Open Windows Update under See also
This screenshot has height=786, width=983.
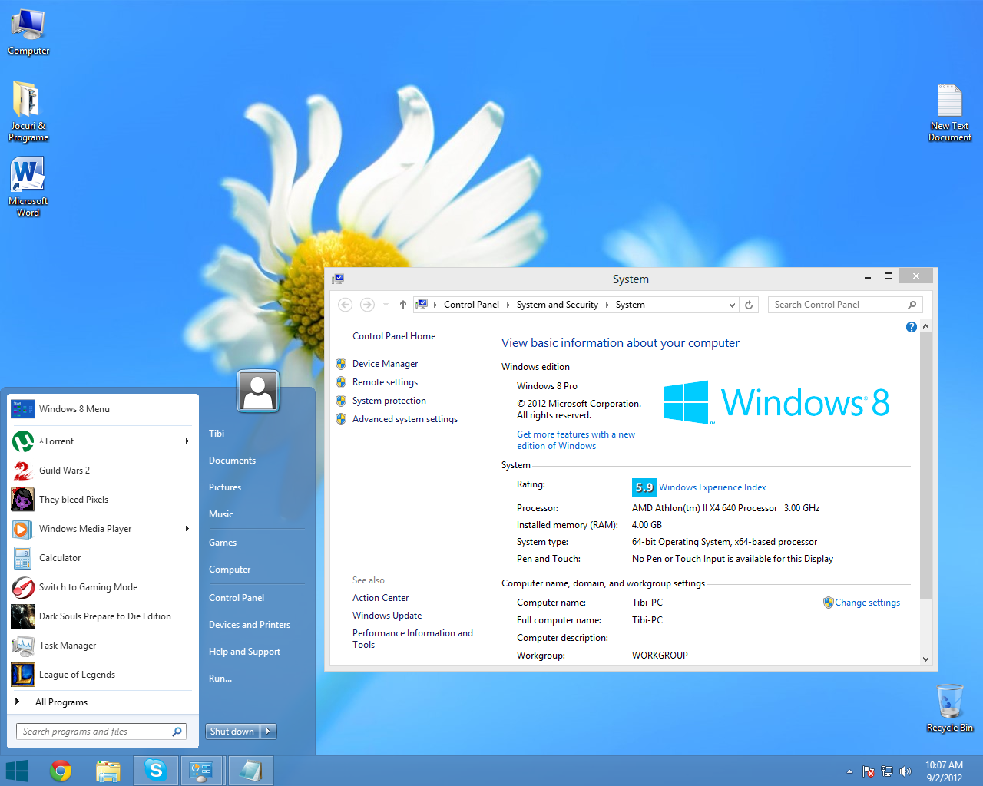click(x=387, y=616)
